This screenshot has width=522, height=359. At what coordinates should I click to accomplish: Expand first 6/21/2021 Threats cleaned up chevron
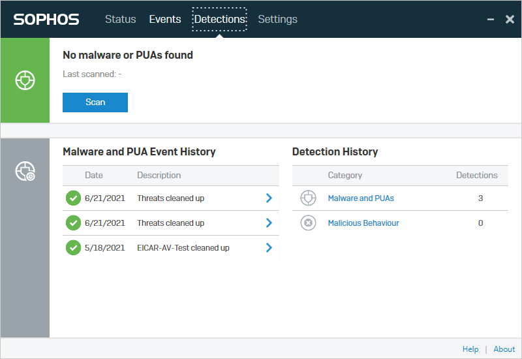tap(269, 198)
